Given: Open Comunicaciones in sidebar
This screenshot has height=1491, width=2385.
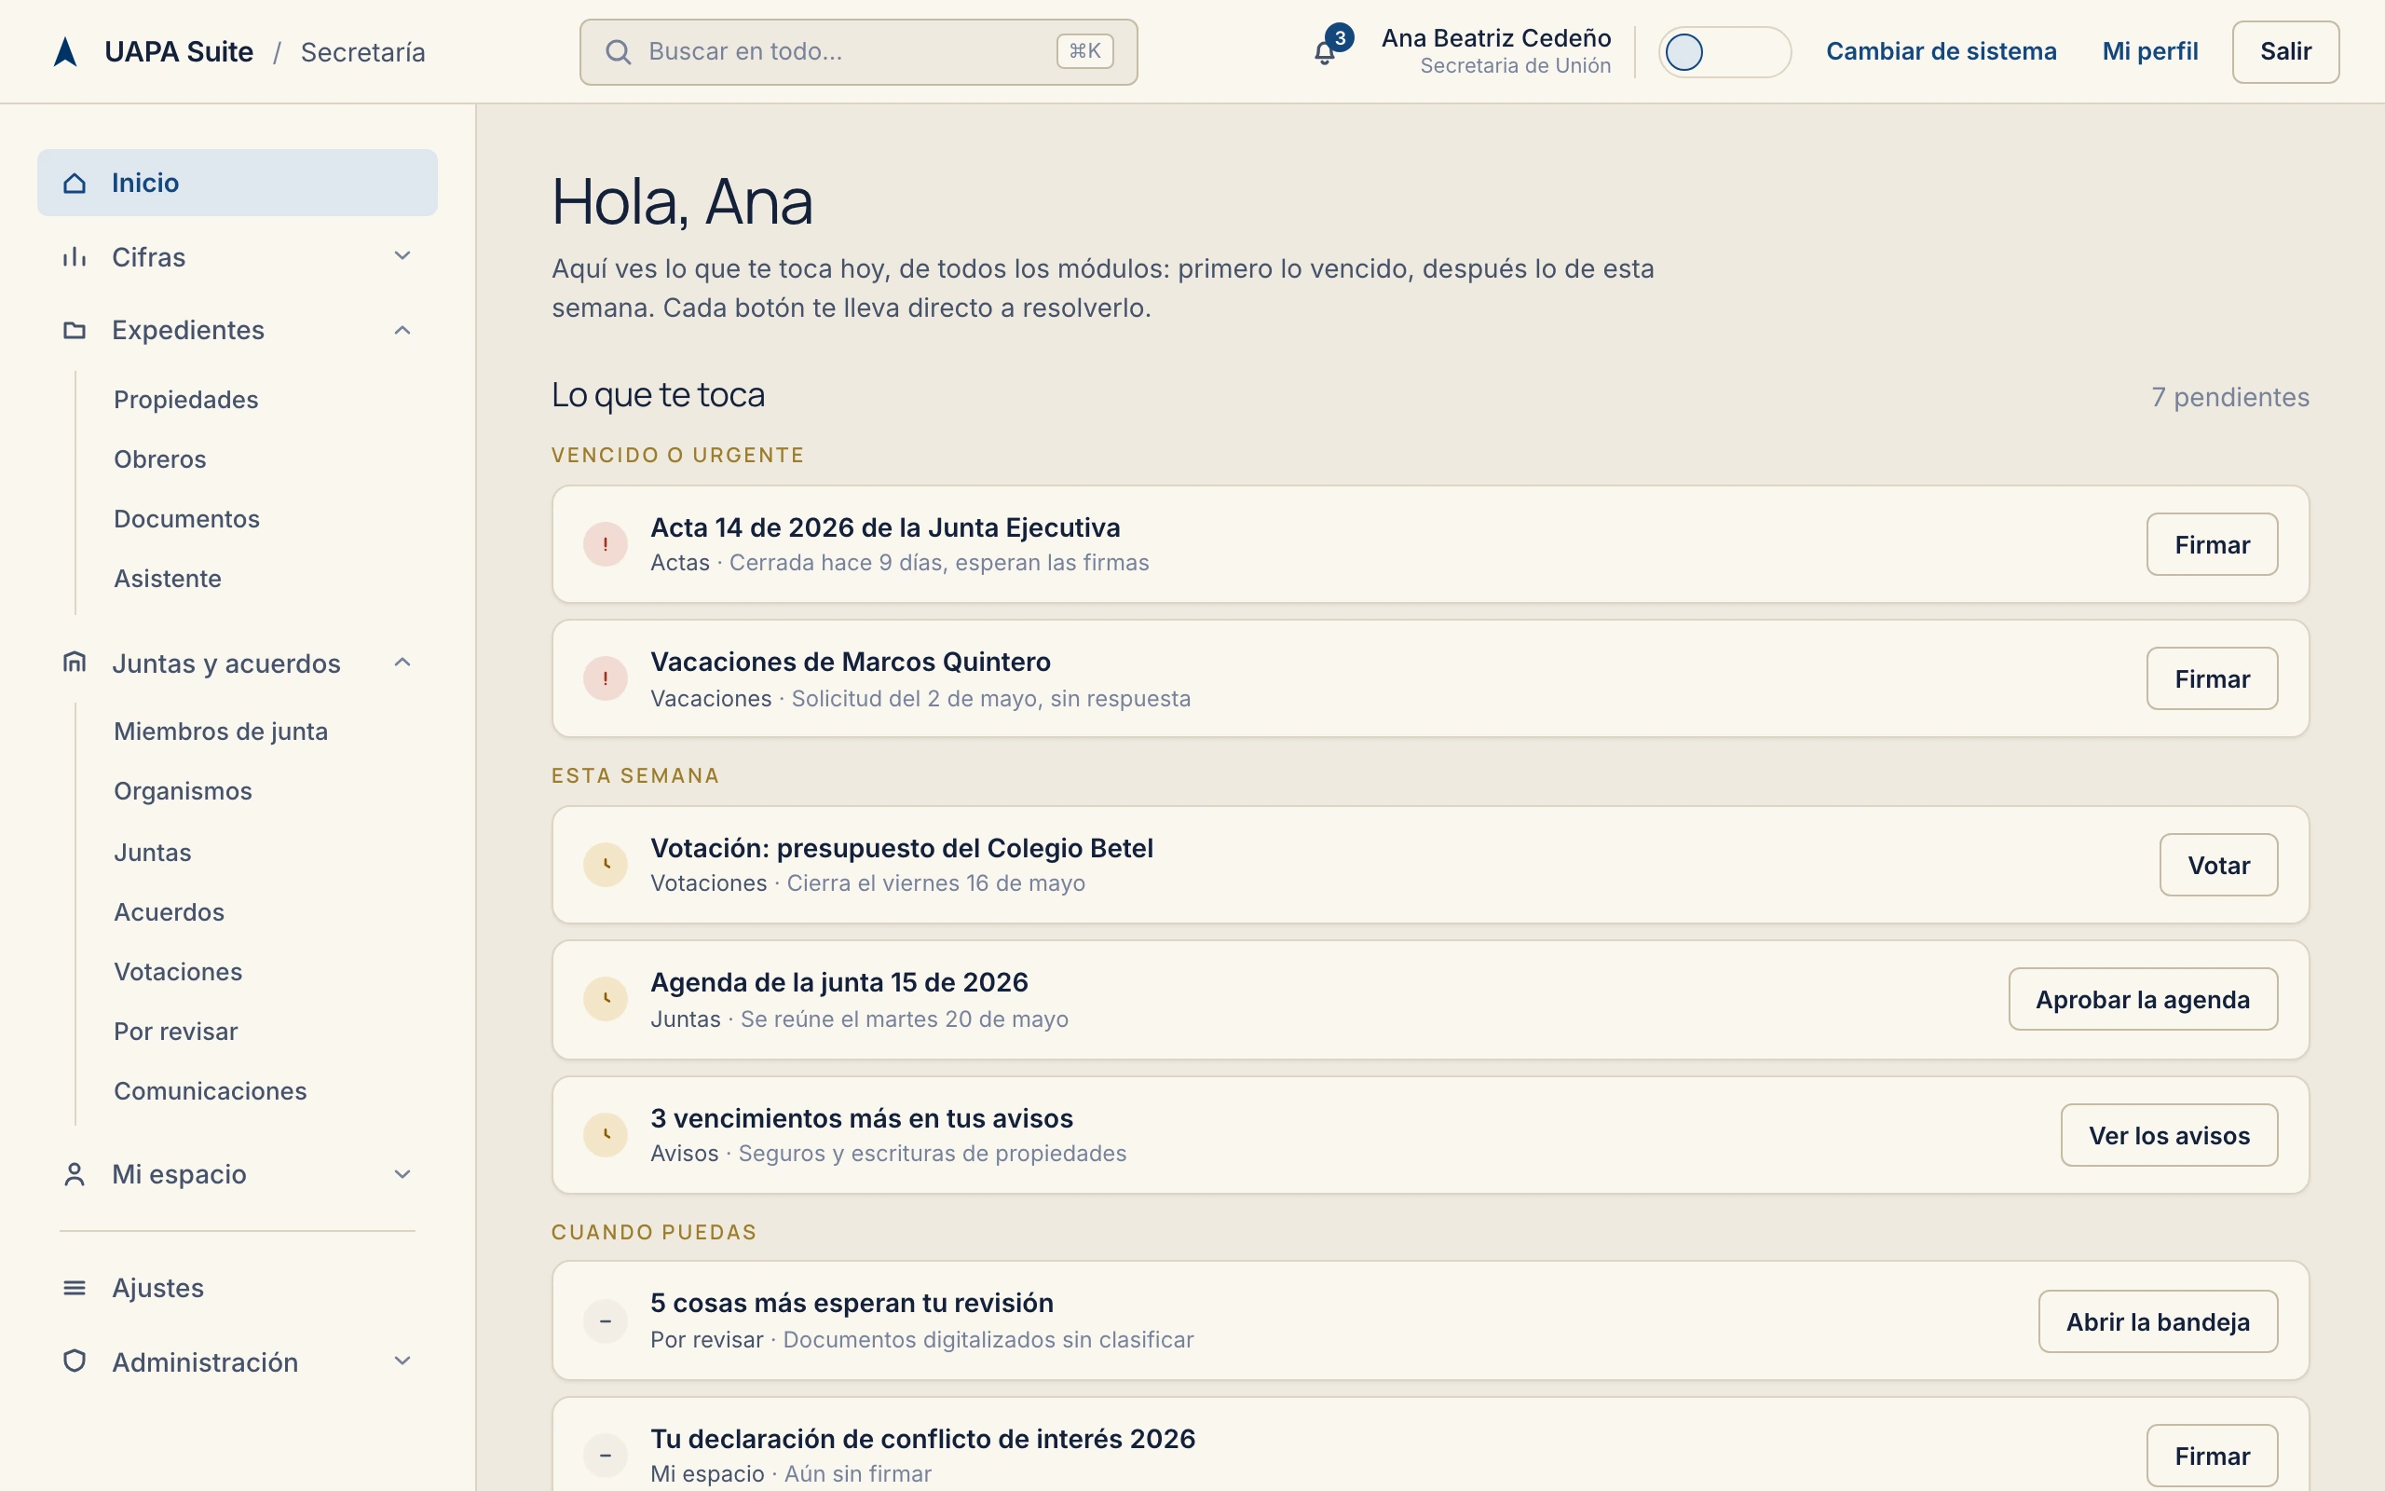Looking at the screenshot, I should tap(210, 1090).
